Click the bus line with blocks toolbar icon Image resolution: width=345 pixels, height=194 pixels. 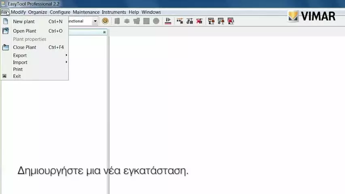(180, 21)
